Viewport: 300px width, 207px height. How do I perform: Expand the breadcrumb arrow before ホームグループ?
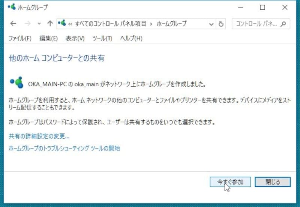coord(151,24)
